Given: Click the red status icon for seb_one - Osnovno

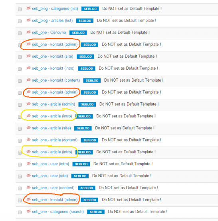Looking at the screenshot, I should [28, 32].
